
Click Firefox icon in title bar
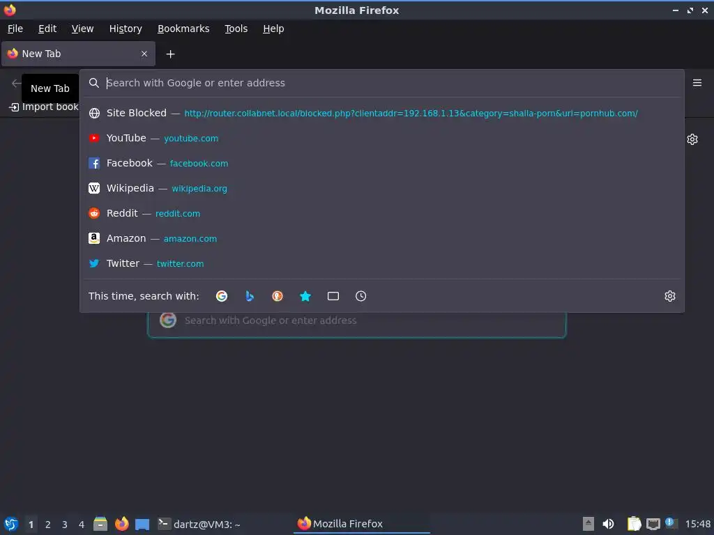tap(10, 10)
